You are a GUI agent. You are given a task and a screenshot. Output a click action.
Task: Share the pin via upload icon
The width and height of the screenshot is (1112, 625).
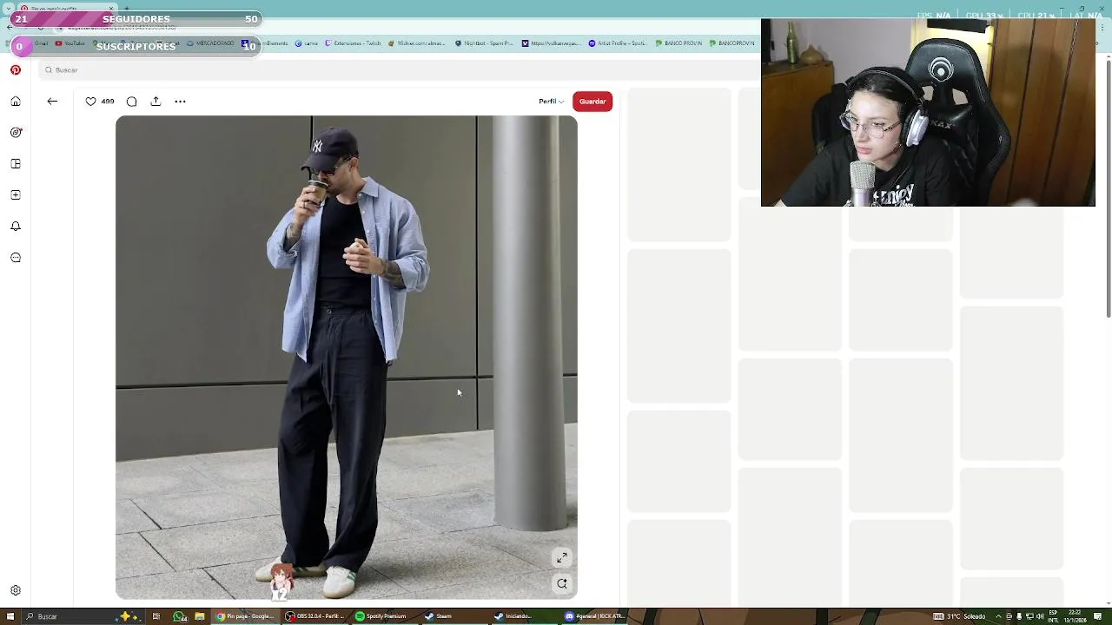click(156, 102)
